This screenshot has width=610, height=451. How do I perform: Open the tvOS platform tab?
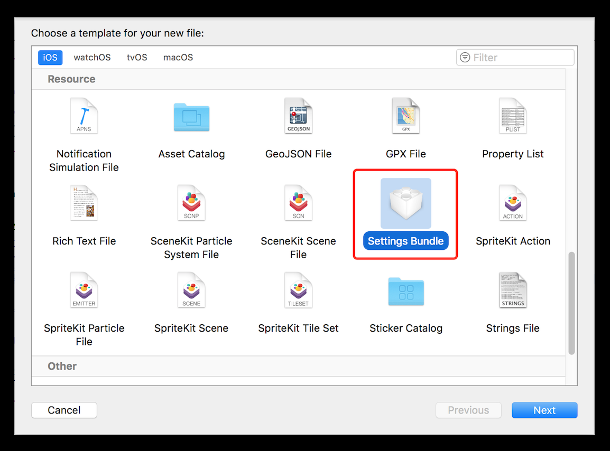tap(137, 58)
